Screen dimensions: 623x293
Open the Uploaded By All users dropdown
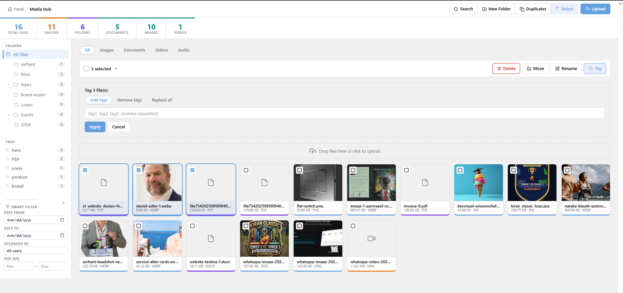(35, 251)
